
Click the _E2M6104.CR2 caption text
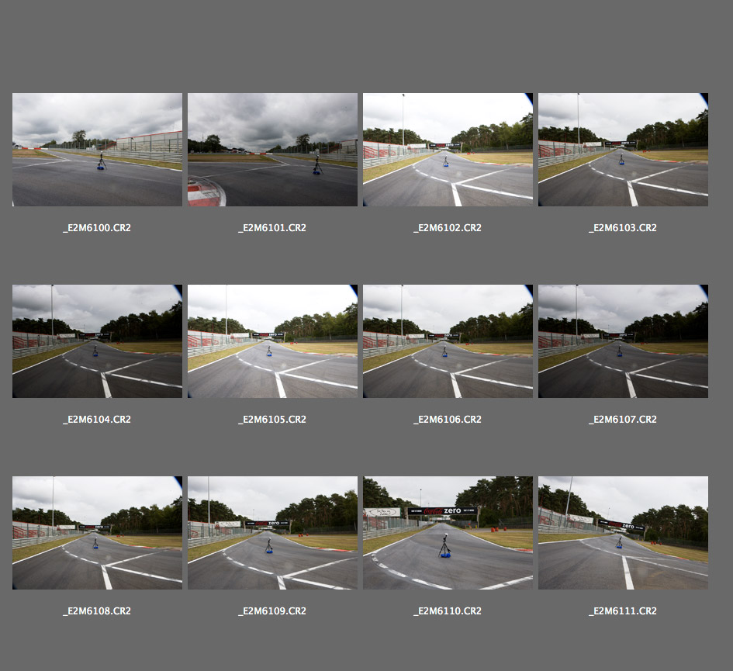pos(97,420)
